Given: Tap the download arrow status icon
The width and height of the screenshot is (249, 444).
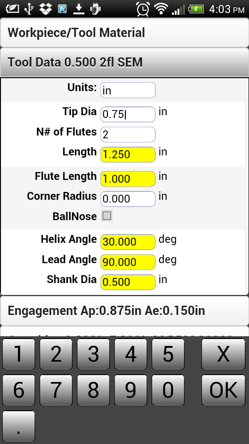Looking at the screenshot, I should pos(79,9).
